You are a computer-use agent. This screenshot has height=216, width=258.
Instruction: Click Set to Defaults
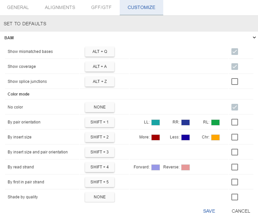25,24
